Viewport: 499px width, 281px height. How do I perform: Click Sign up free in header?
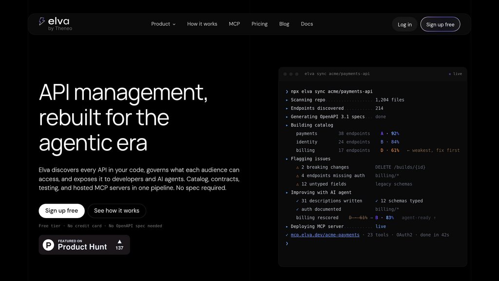tap(440, 24)
